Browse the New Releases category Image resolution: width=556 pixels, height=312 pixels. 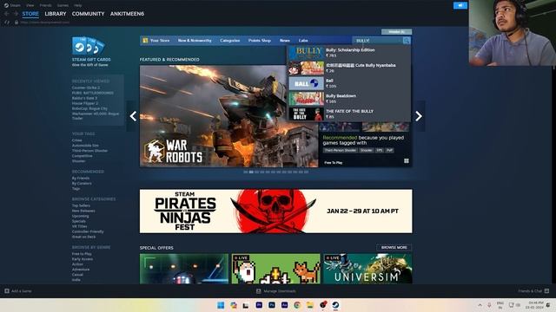pos(83,211)
